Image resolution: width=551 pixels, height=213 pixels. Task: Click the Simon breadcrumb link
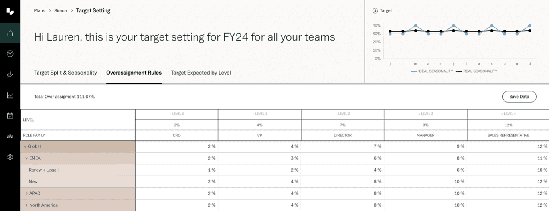[61, 11]
